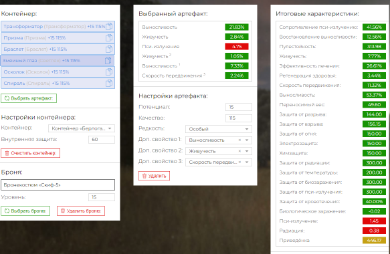Click the 2.24% Скорость передвижения value
The image size is (390, 254).
tap(237, 76)
